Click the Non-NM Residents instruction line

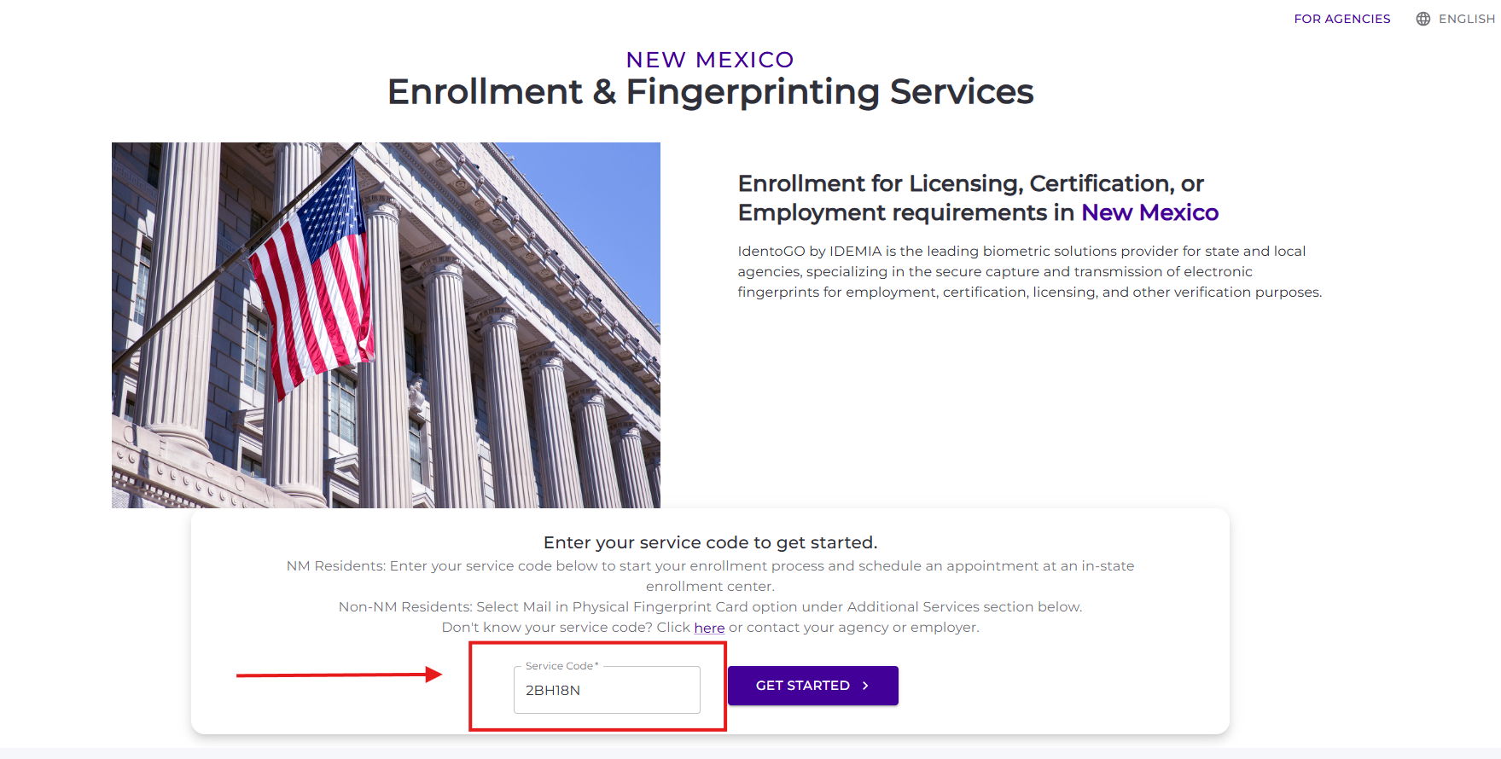[x=710, y=607]
